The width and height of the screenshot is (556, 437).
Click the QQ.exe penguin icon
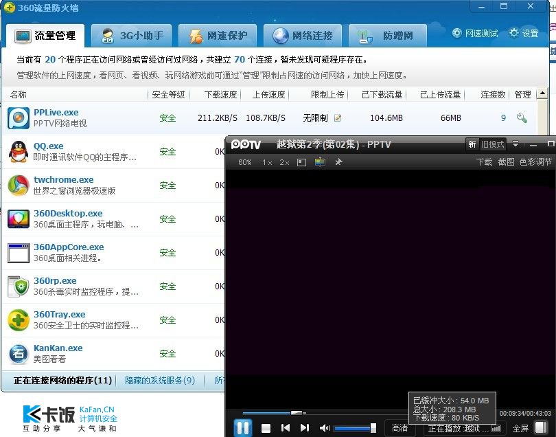(x=19, y=152)
